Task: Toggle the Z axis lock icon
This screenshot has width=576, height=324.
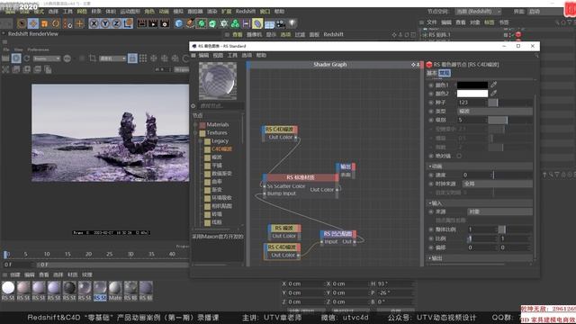Action: tap(116, 24)
